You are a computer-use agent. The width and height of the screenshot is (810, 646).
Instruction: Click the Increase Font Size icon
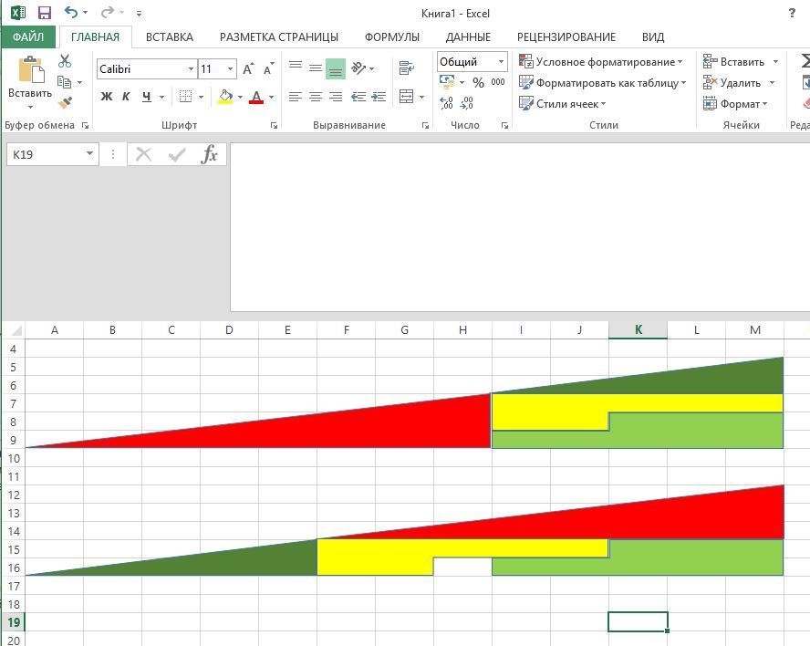tap(248, 69)
